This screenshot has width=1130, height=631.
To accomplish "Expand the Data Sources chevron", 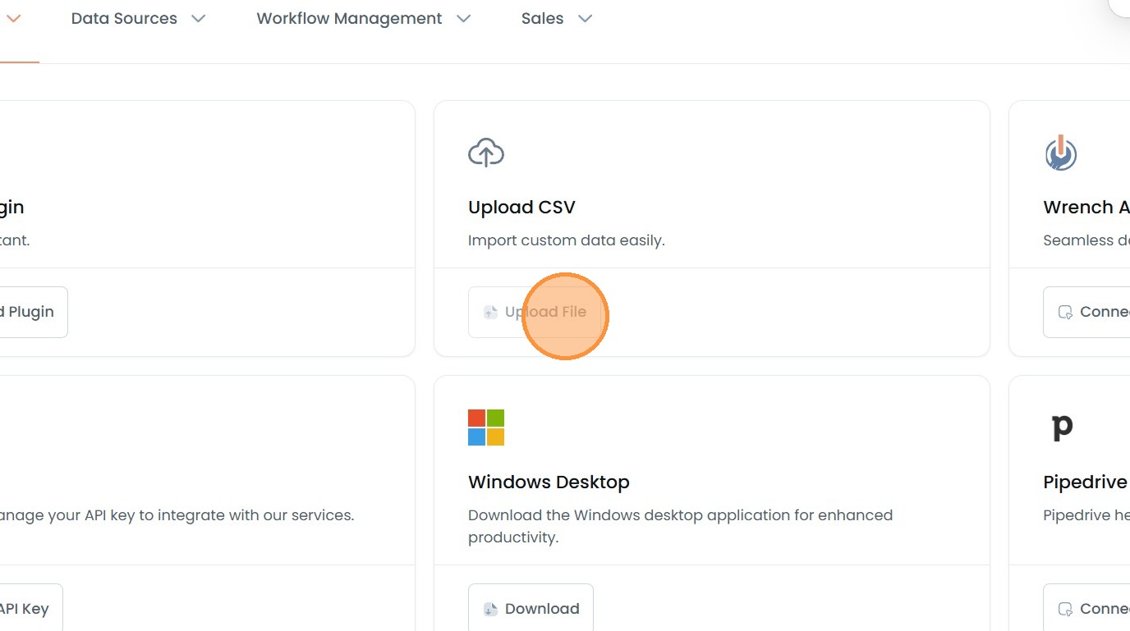I will [199, 18].
